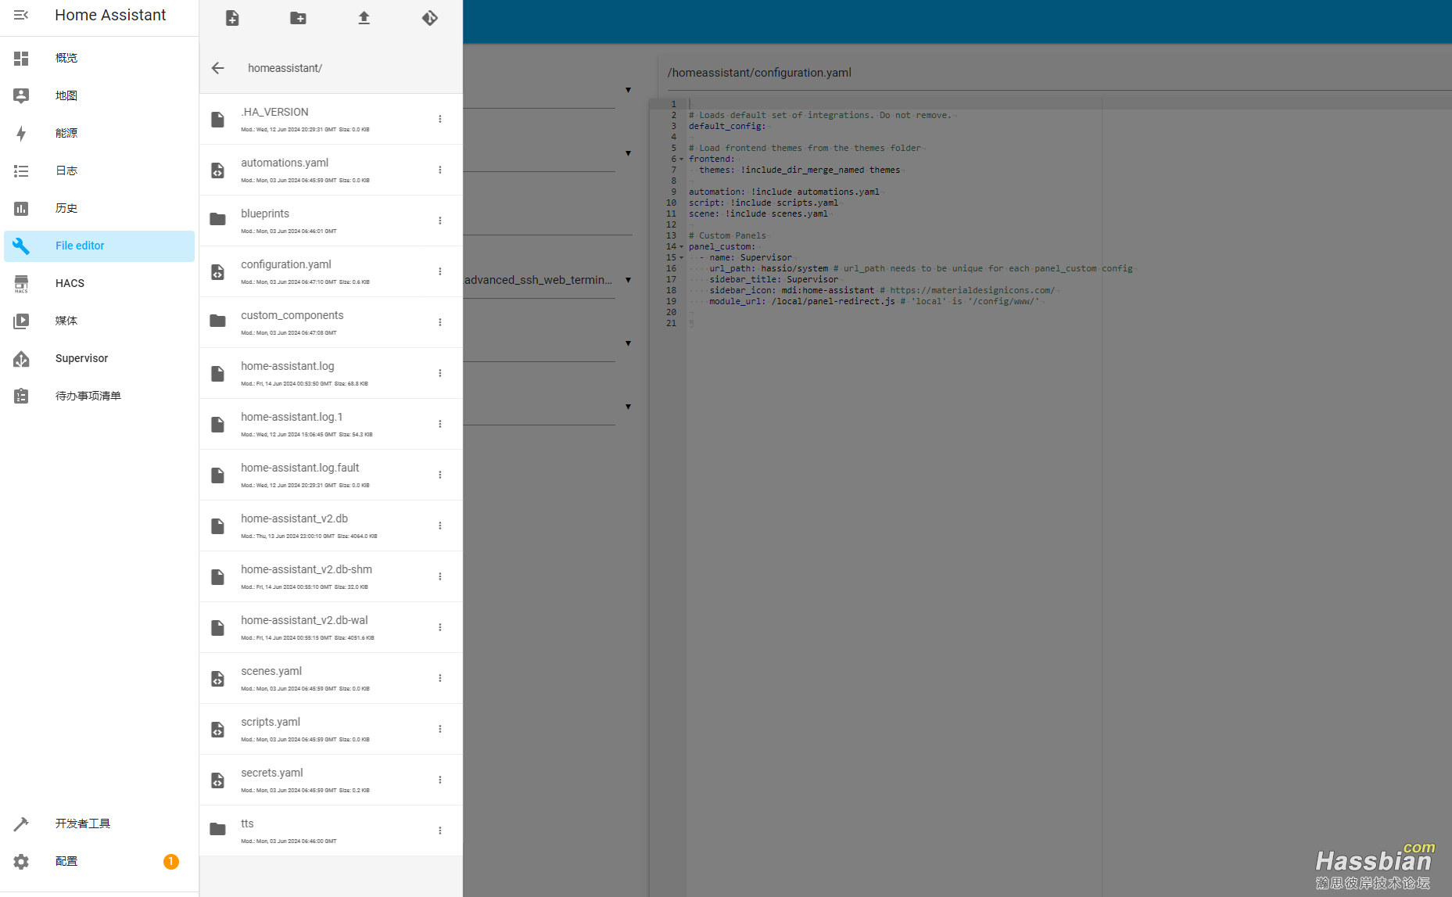
Task: Open 配置 settings in sidebar
Action: point(99,861)
